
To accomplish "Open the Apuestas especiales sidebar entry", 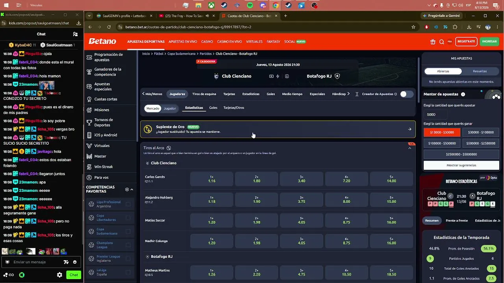I will (103, 86).
